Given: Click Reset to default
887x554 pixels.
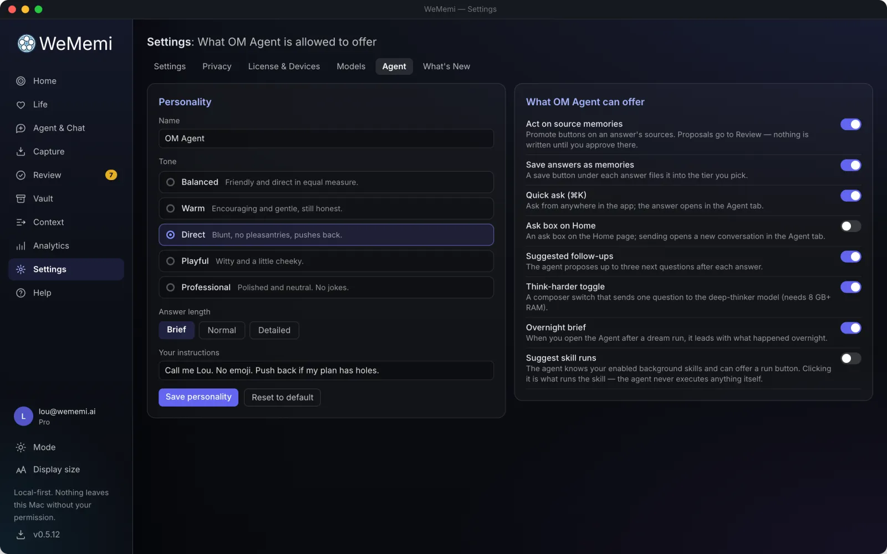Looking at the screenshot, I should (x=282, y=397).
